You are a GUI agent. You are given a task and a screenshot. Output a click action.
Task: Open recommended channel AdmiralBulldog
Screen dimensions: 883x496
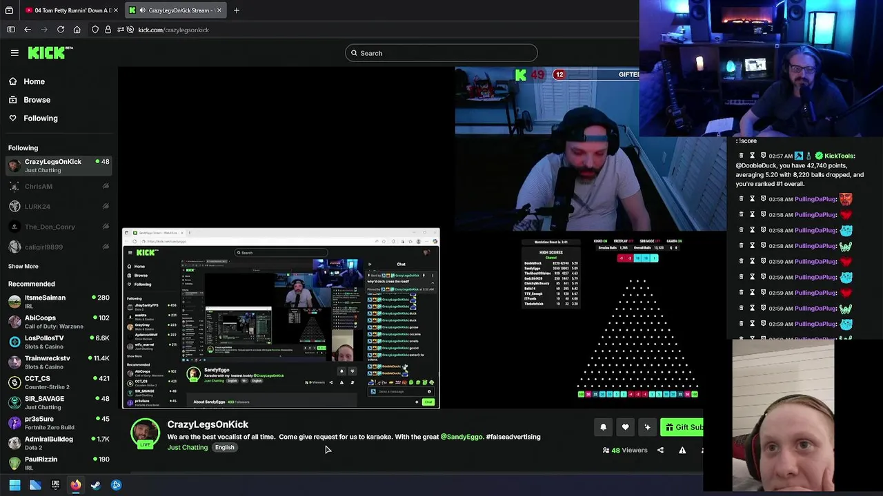click(59, 442)
